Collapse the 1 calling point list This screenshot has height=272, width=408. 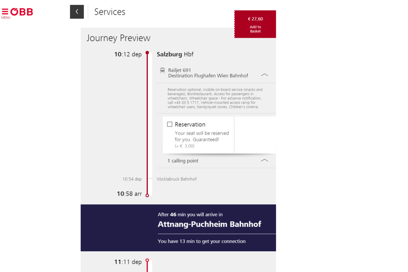264,160
